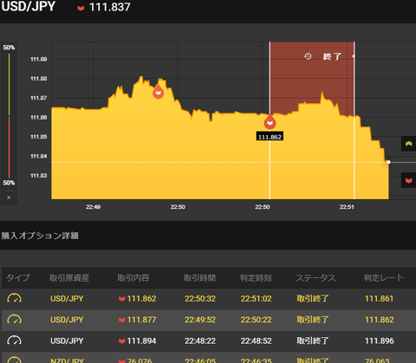
Task: Click the タイプ column header
Action: click(18, 278)
